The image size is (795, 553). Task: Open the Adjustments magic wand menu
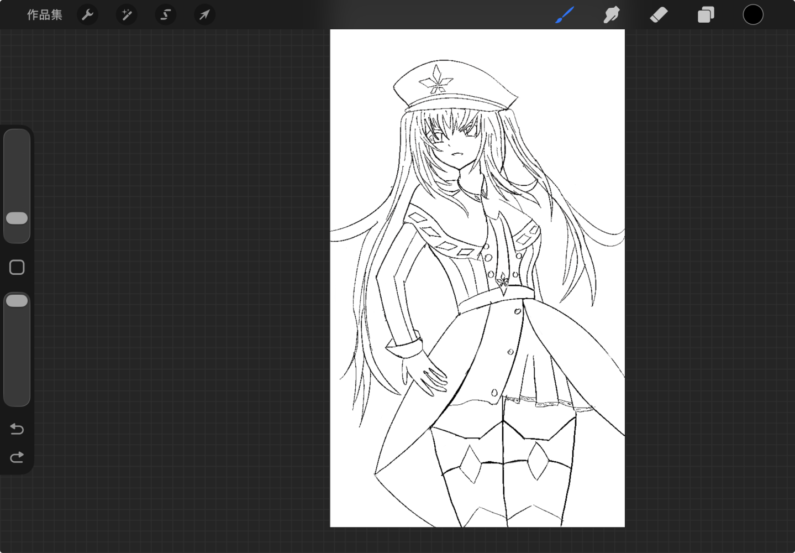pos(127,15)
